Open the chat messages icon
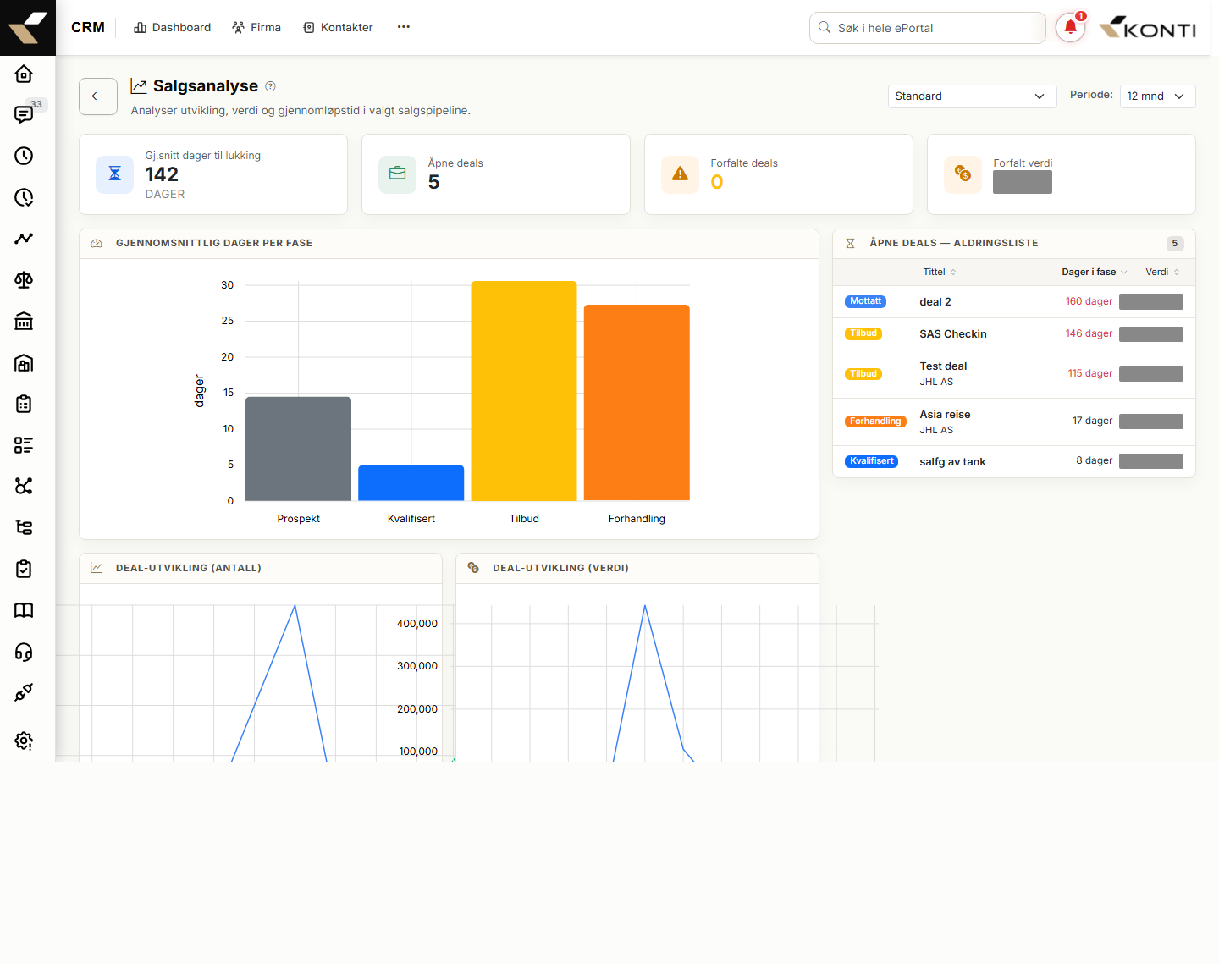Image resolution: width=1219 pixels, height=964 pixels. (x=24, y=114)
